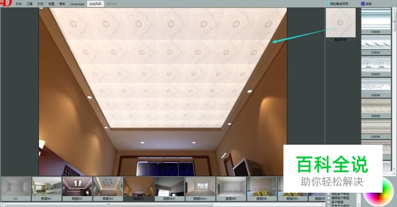This screenshot has width=397, height=207.
Task: Click left arrow of room thumbnail scrollbar
Action: (2, 204)
